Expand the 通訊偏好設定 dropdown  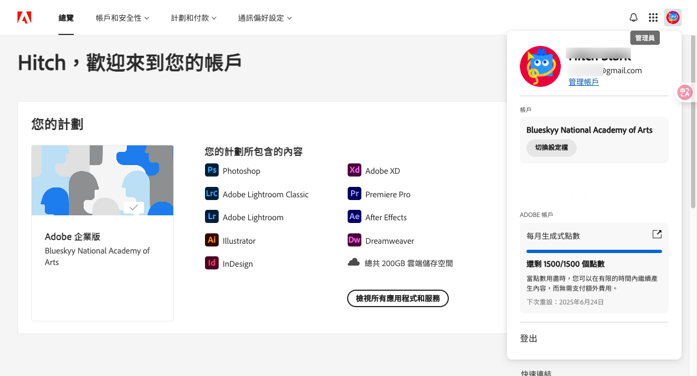pyautogui.click(x=265, y=17)
